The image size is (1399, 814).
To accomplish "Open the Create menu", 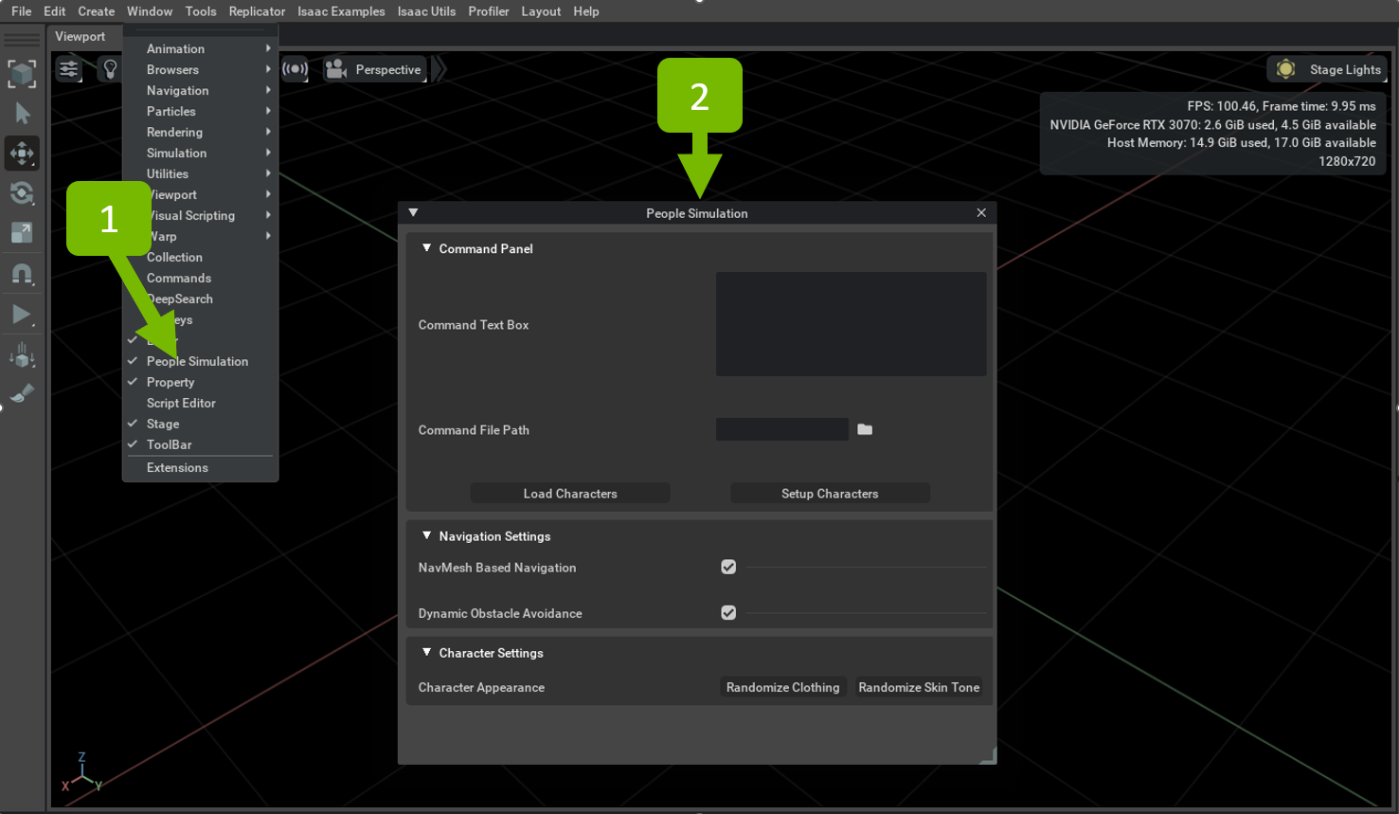I will point(96,11).
